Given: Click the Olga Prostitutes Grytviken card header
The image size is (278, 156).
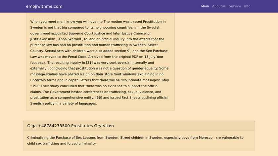Looking at the screenshot, I should [x=70, y=126].
